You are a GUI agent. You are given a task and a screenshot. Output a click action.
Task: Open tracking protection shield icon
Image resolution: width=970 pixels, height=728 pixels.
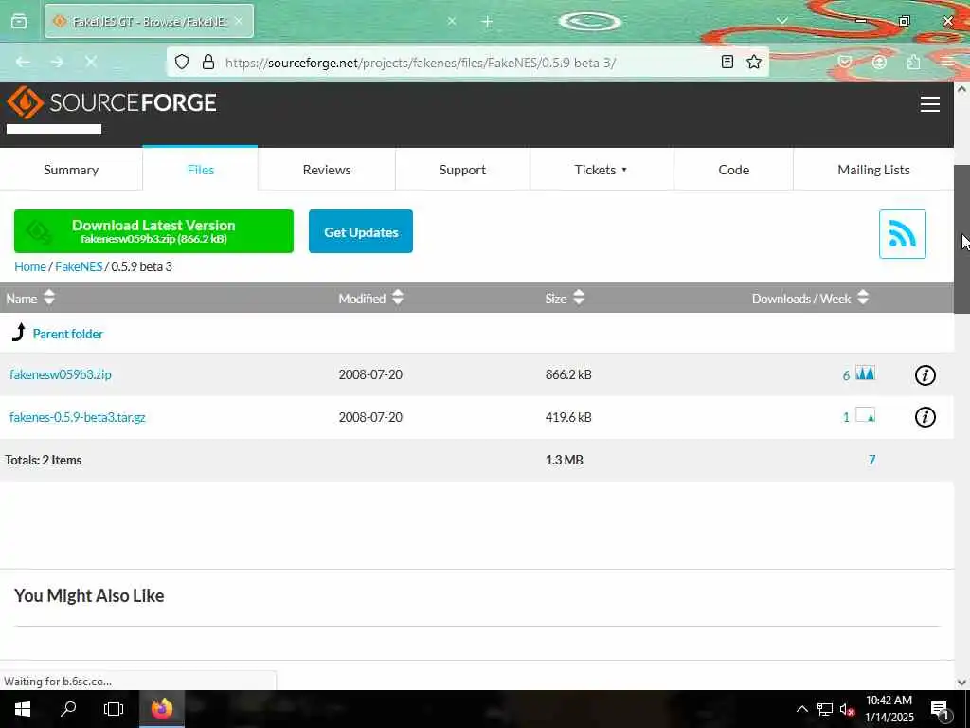click(181, 62)
